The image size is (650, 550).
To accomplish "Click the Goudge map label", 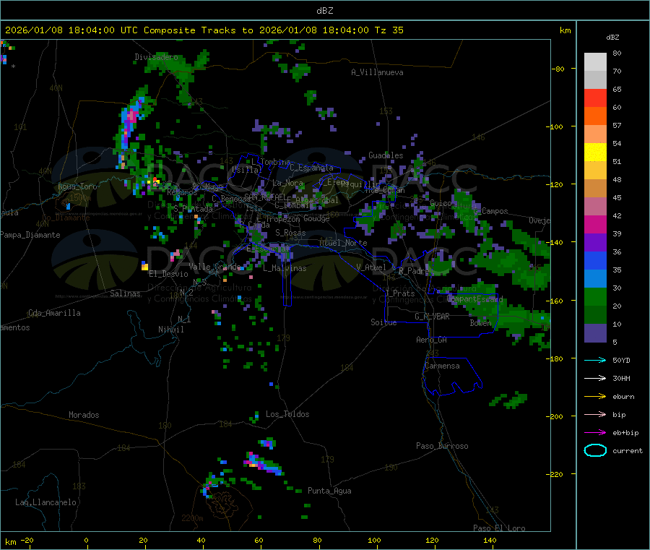I will point(316,218).
